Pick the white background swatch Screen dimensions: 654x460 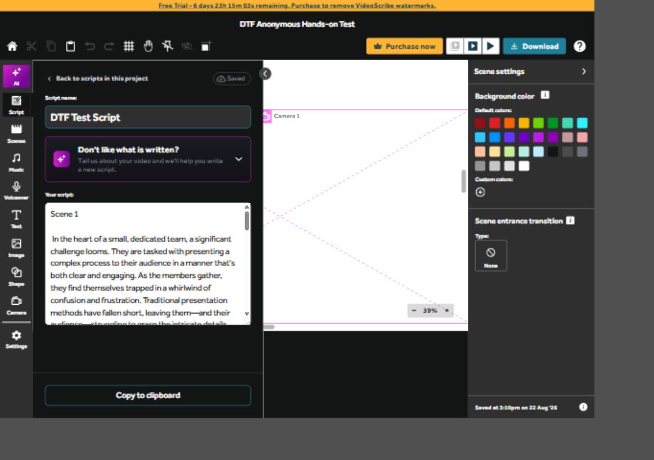click(x=524, y=166)
